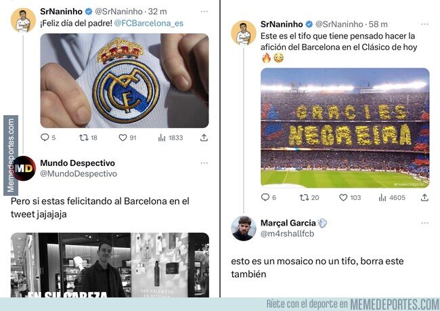View analytics showing 4605 views
The image size is (440, 311).
point(382,197)
